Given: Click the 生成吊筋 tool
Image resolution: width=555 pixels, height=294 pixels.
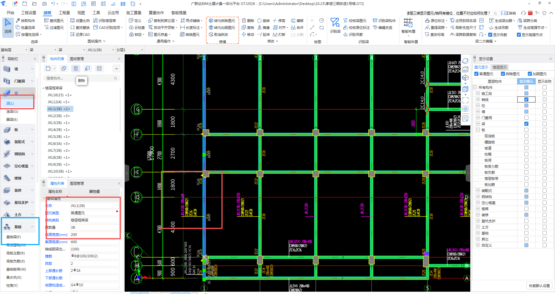Looking at the screenshot, I should point(499,27).
